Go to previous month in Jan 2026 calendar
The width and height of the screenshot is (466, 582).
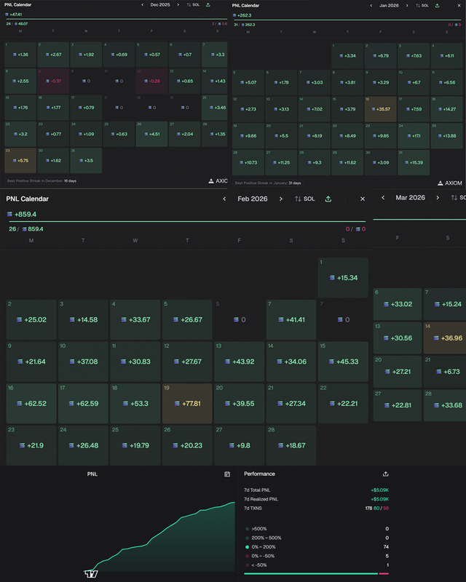point(371,6)
